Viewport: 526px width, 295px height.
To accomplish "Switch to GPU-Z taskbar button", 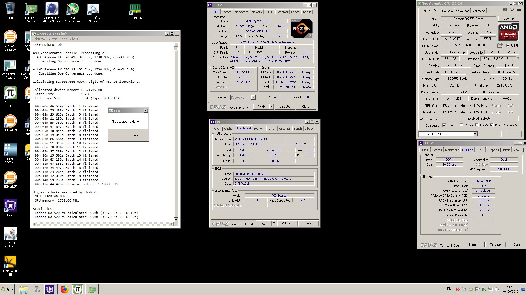I will click(x=92, y=289).
